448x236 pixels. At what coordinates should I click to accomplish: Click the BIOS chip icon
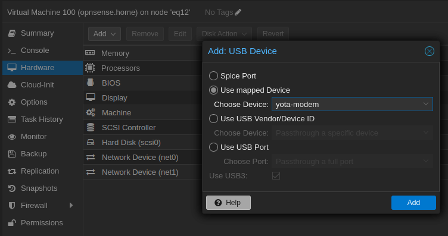pyautogui.click(x=91, y=83)
